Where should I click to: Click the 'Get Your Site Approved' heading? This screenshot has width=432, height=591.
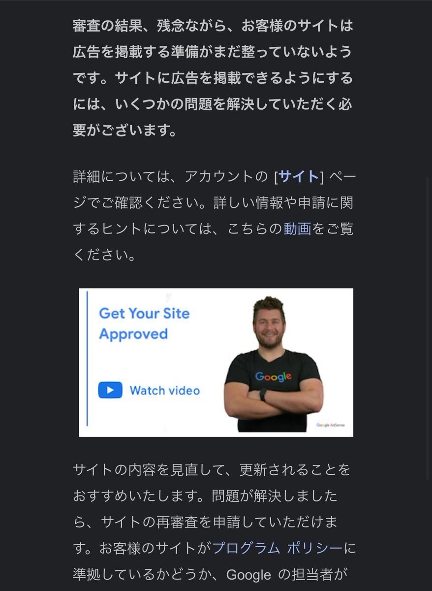(144, 324)
